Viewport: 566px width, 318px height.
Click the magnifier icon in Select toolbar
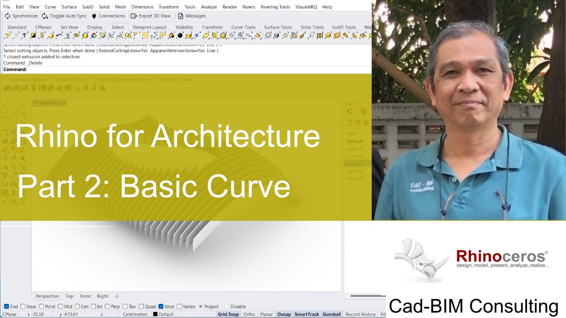pyautogui.click(x=311, y=35)
